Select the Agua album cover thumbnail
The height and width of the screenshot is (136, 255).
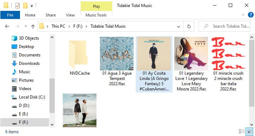pyautogui.click(x=117, y=54)
